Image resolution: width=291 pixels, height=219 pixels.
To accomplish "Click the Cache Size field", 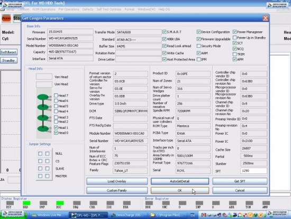I will click(x=253, y=148).
